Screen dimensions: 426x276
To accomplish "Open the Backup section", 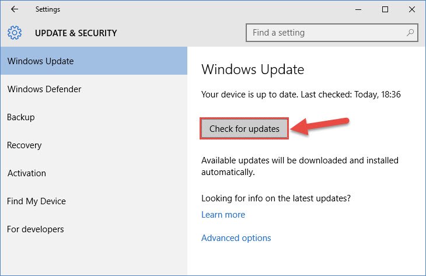I will 94,117.
